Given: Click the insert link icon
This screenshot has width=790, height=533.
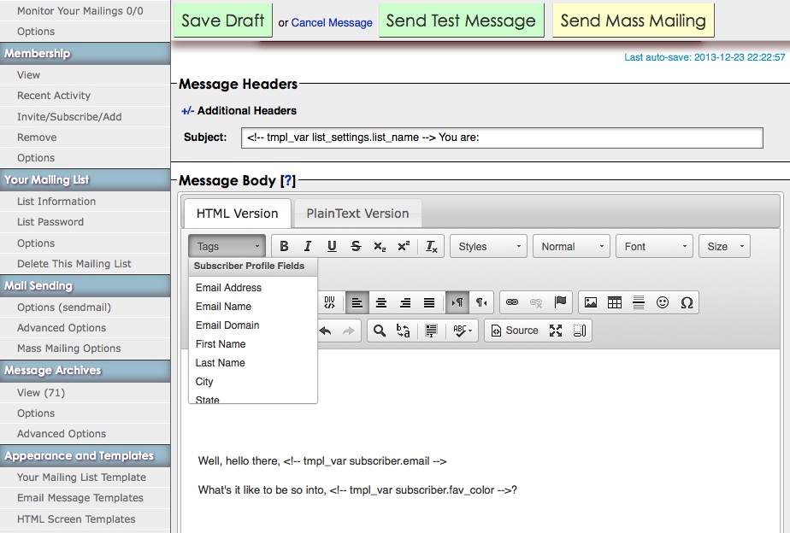Looking at the screenshot, I should [x=512, y=302].
